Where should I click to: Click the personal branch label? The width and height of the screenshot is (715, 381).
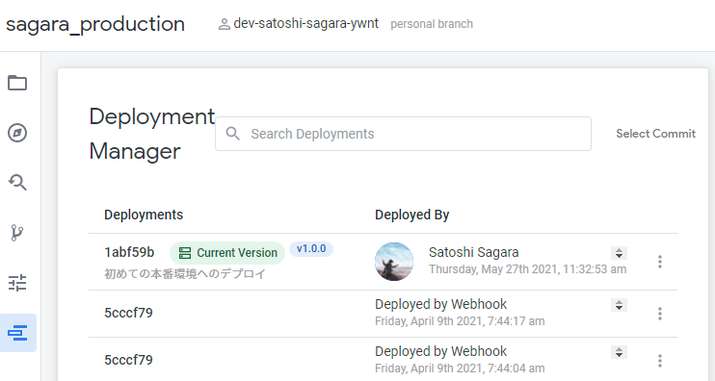tap(432, 24)
